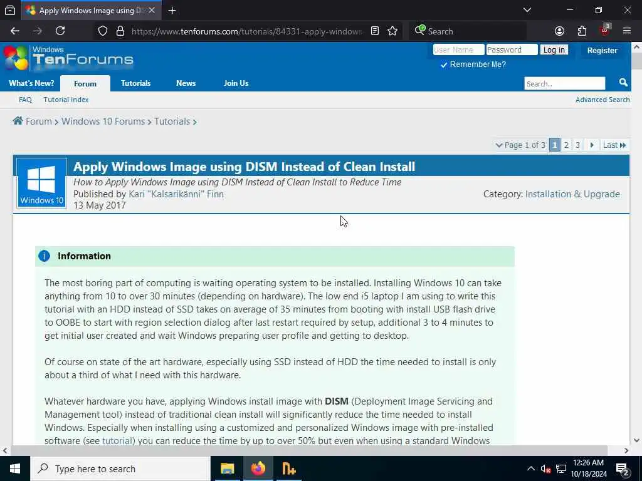Open the Firefox account icon

[x=559, y=31]
